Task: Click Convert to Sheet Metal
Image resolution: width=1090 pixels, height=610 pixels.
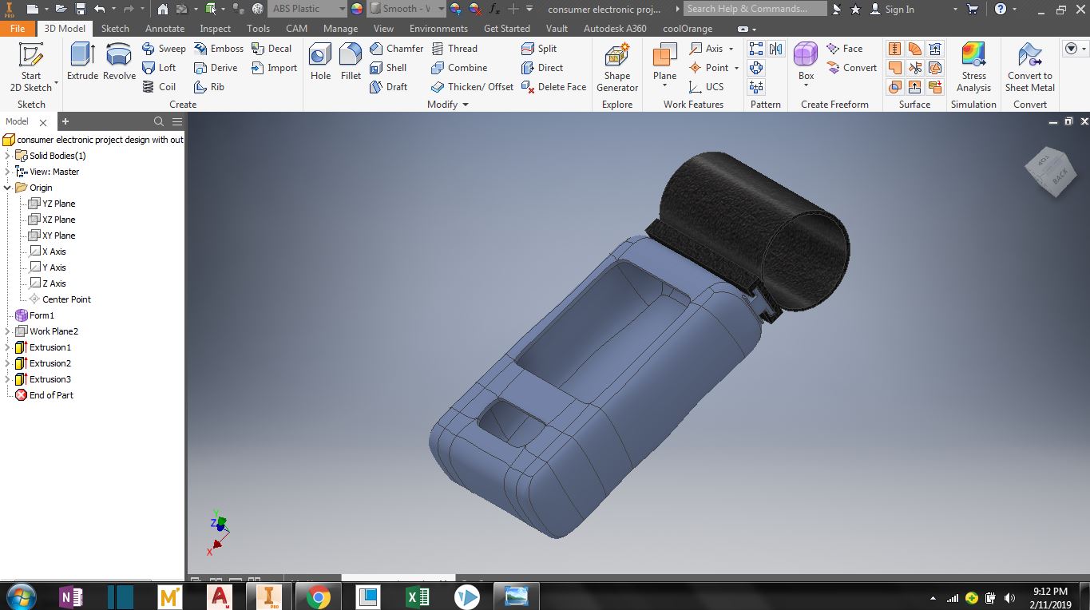Action: [x=1029, y=67]
